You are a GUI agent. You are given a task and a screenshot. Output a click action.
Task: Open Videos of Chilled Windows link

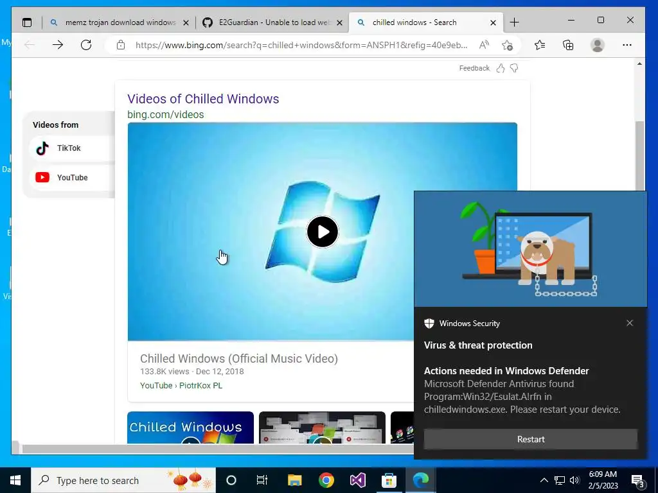203,99
